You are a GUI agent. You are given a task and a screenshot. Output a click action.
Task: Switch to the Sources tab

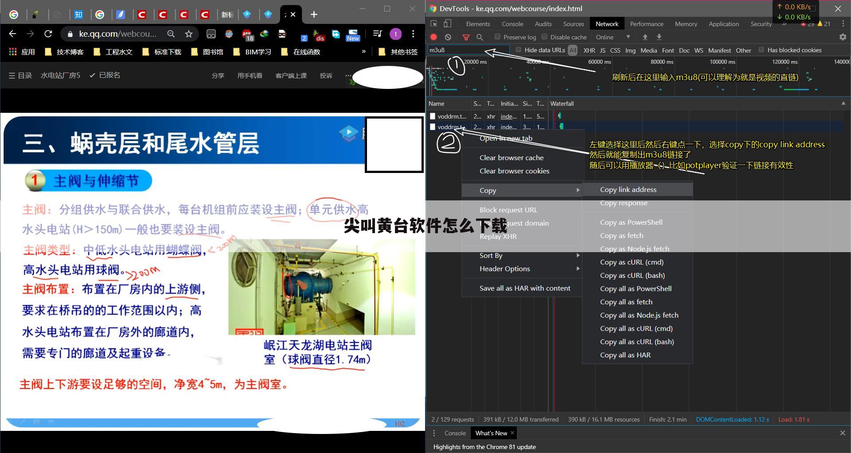tap(573, 24)
